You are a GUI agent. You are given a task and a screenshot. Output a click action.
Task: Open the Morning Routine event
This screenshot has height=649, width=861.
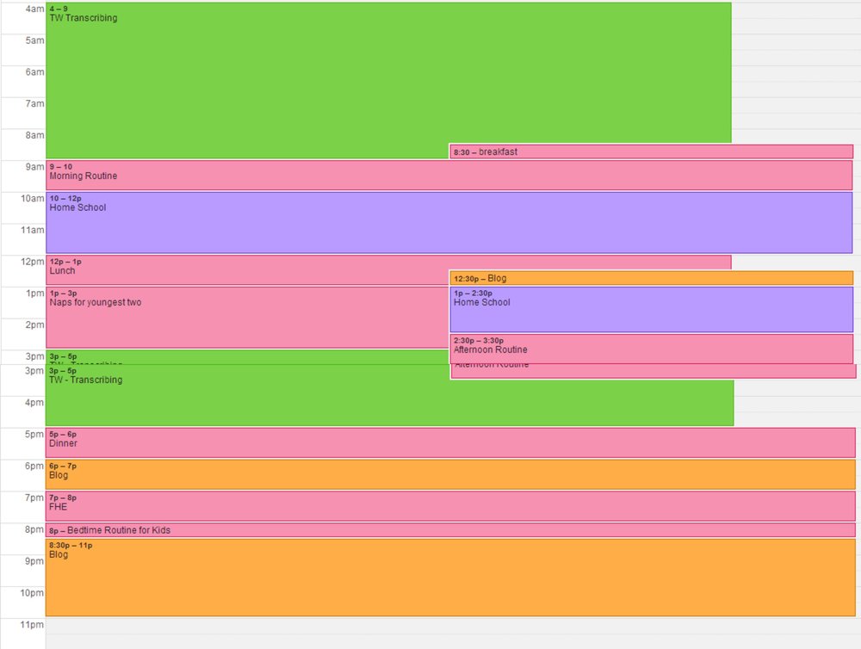pos(448,176)
